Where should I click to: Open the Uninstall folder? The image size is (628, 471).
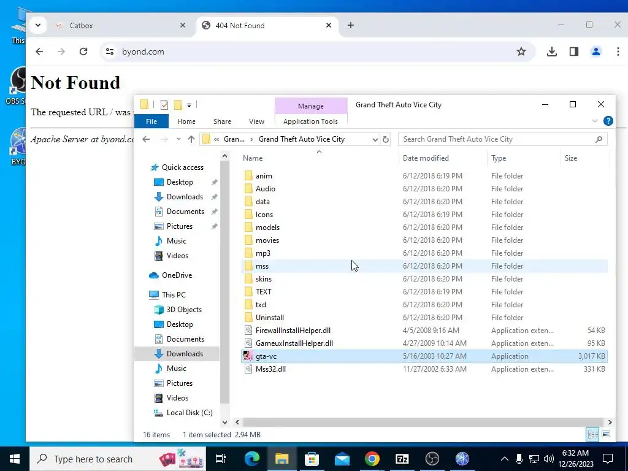tap(270, 318)
